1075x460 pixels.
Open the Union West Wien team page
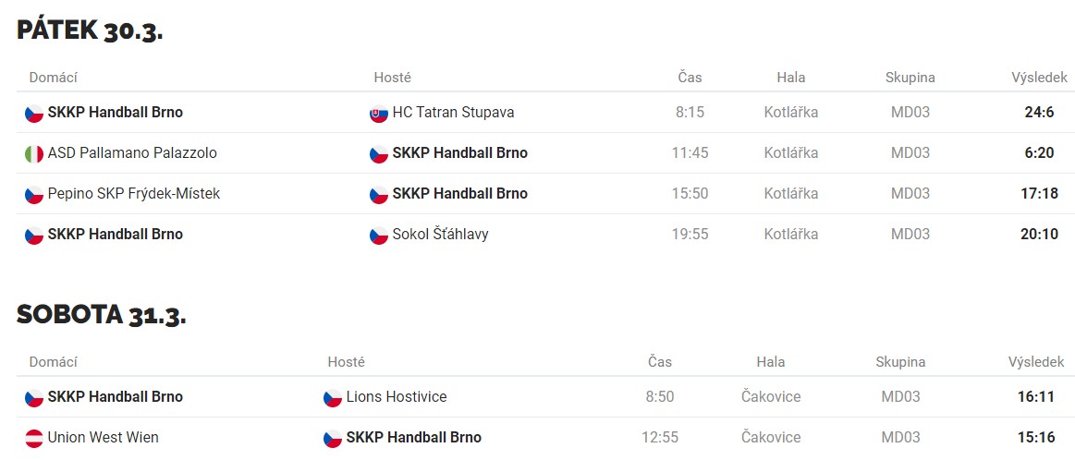(103, 437)
